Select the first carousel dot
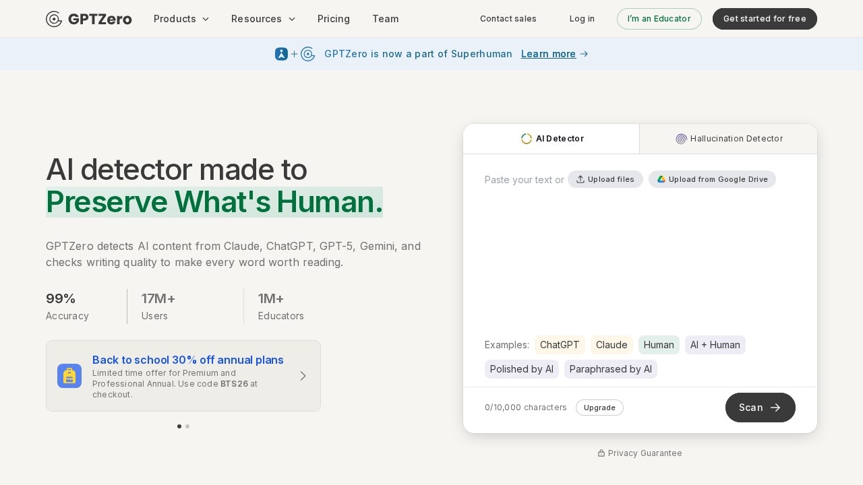The height and width of the screenshot is (485, 863). tap(179, 426)
